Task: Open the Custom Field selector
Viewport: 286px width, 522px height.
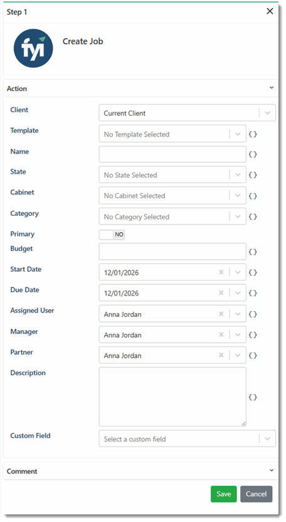Action: (x=187, y=439)
